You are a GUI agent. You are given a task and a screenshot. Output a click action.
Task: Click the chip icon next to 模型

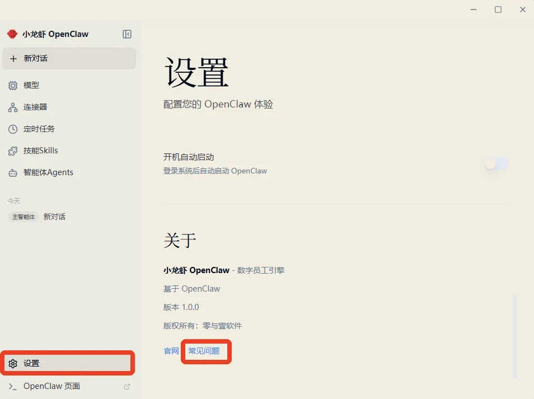pos(13,86)
